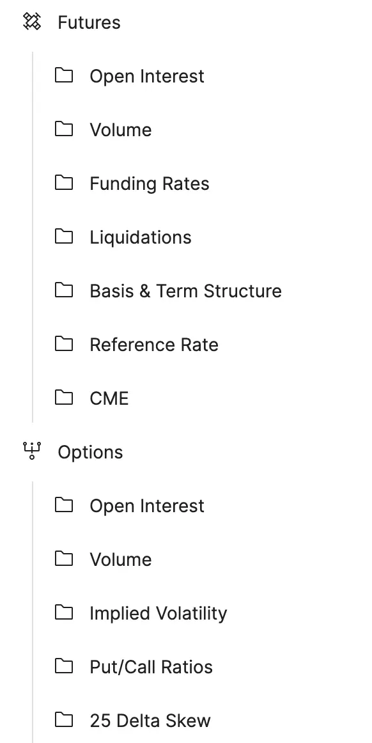Click folder icon beside Funding Rates
This screenshot has width=372, height=743.
click(x=64, y=183)
